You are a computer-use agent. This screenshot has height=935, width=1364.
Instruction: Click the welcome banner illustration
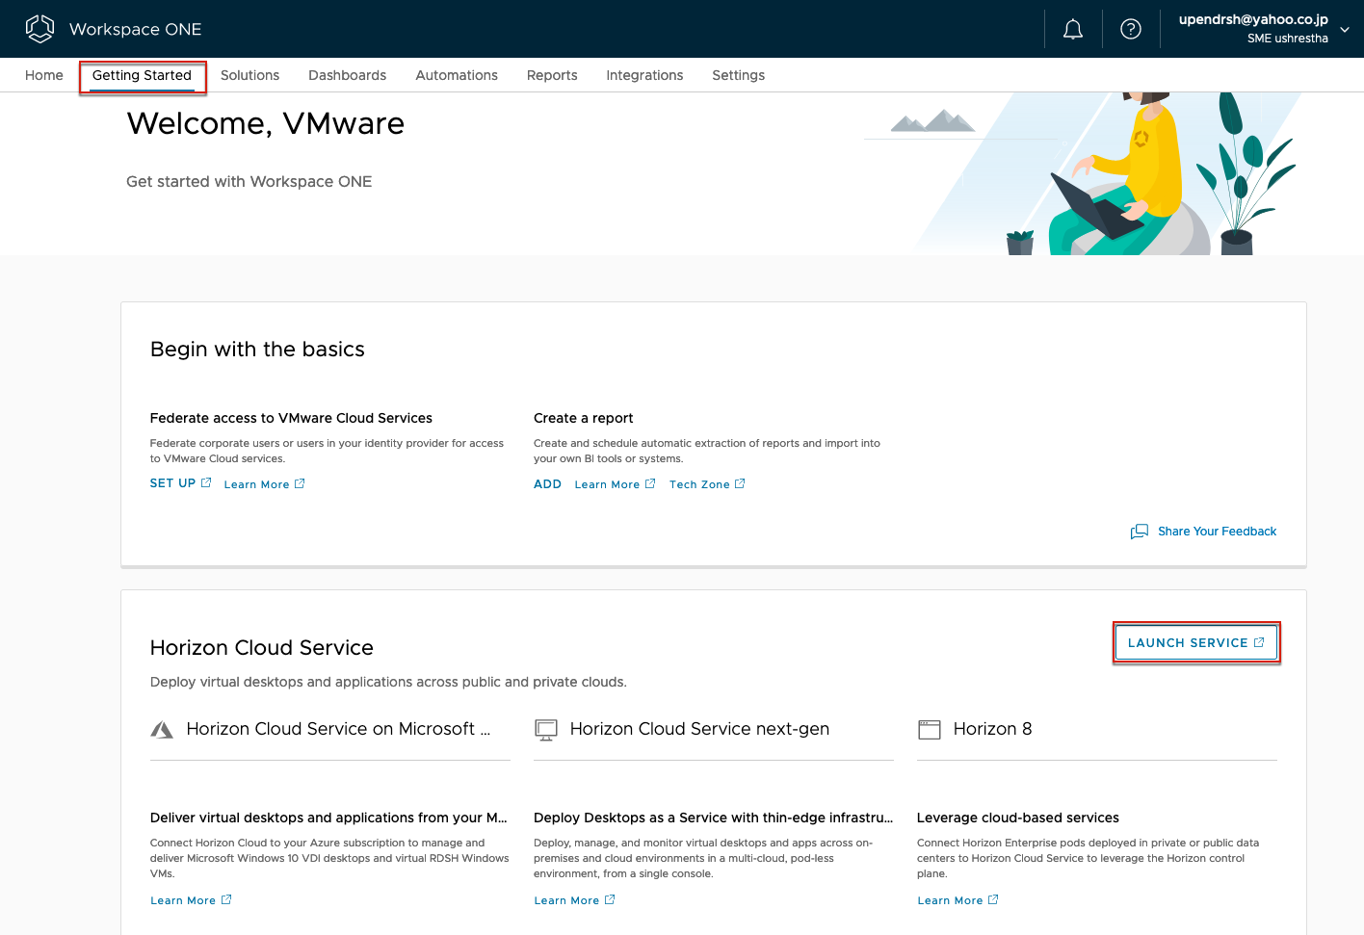[x=1084, y=173]
